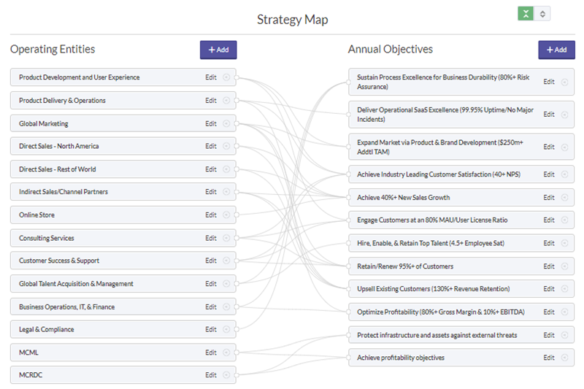Click connector circle for Retain/Renew 95%+ of Customers
This screenshot has height=389, width=584.
564,266
